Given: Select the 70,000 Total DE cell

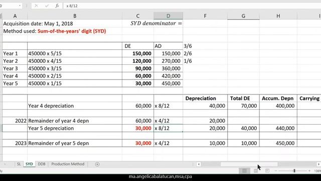Looking at the screenshot, I should tap(243, 106).
